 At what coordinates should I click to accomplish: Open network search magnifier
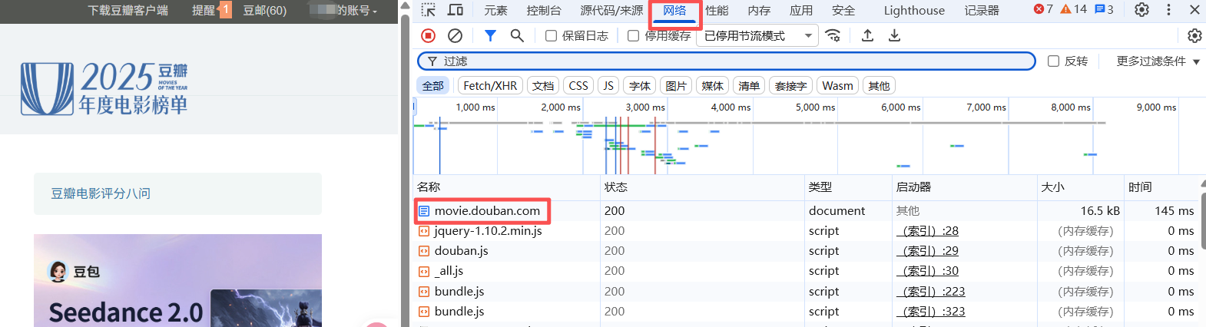[517, 35]
